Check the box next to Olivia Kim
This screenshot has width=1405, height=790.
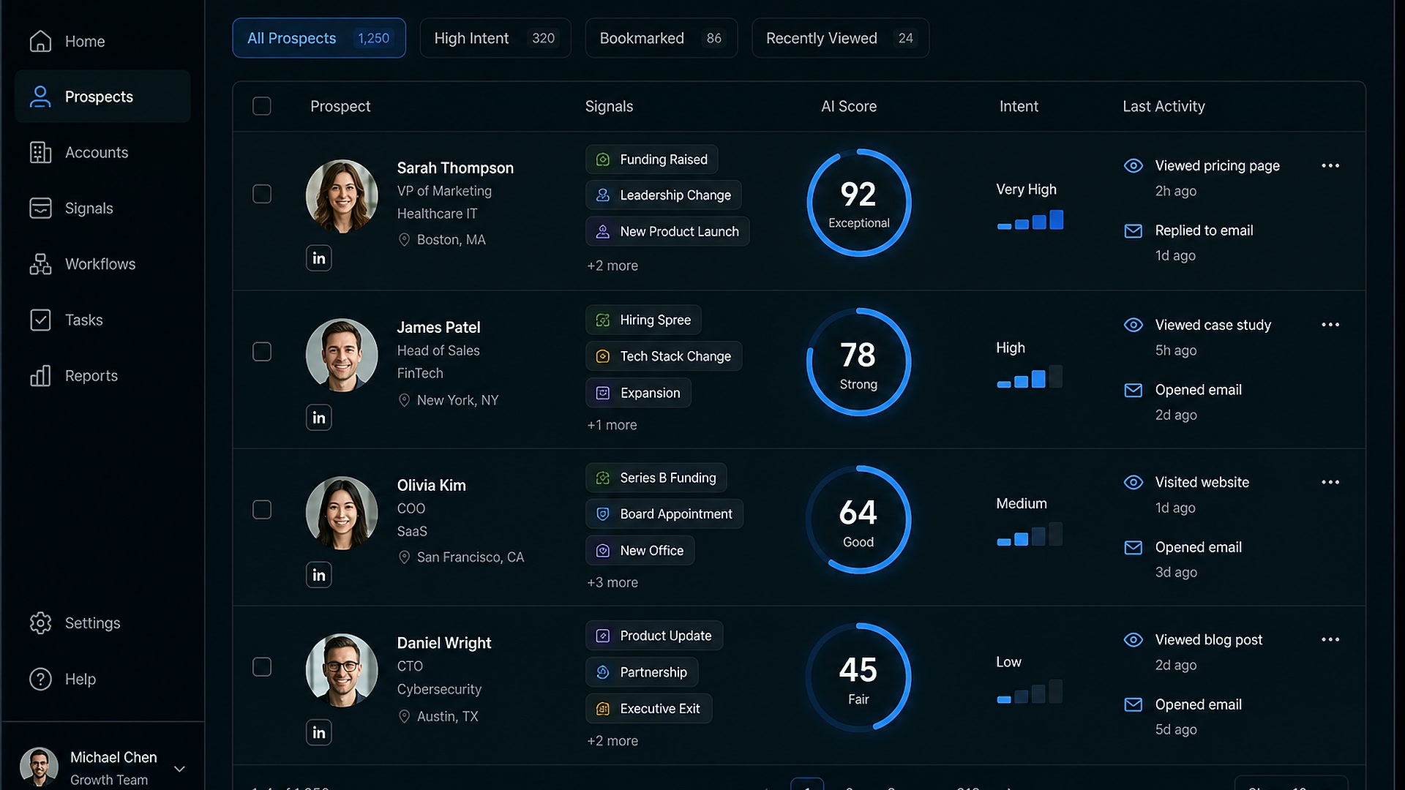[262, 510]
